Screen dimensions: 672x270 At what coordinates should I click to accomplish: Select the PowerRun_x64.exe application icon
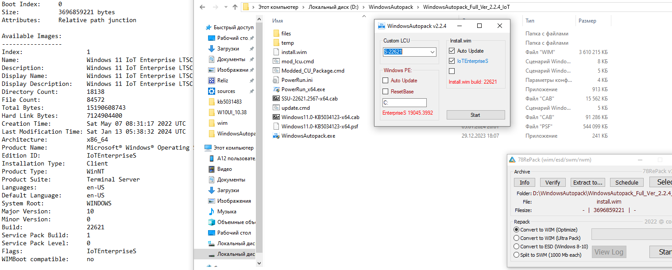click(276, 89)
